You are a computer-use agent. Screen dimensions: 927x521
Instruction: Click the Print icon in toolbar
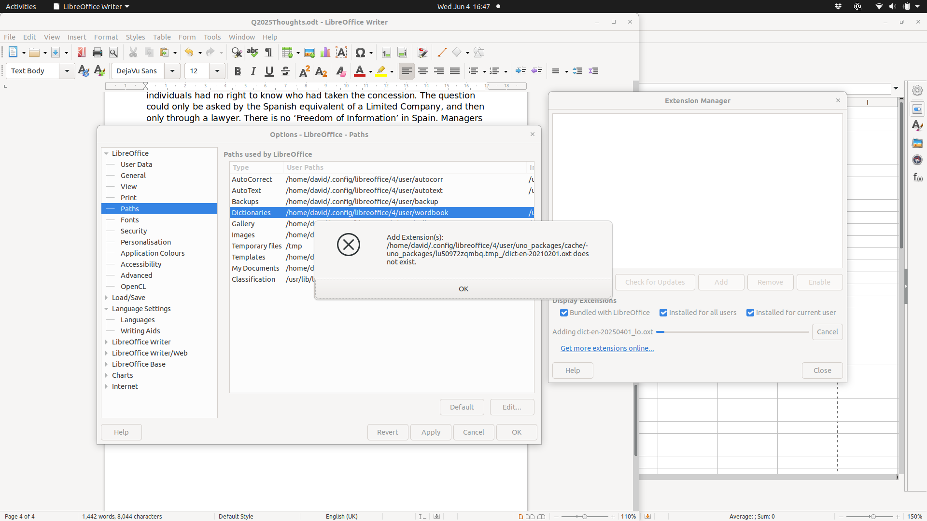pyautogui.click(x=98, y=52)
